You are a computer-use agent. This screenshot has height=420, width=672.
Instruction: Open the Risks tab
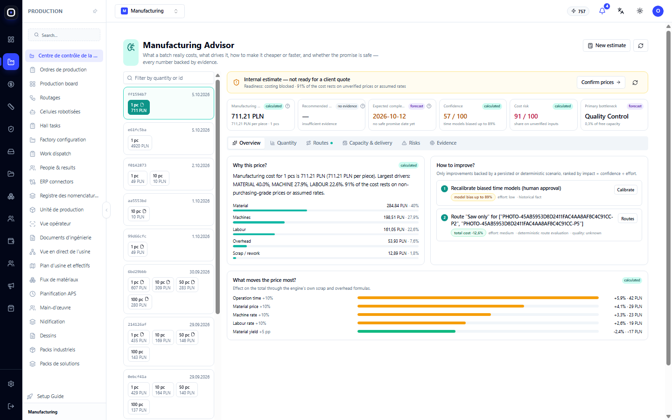[411, 143]
